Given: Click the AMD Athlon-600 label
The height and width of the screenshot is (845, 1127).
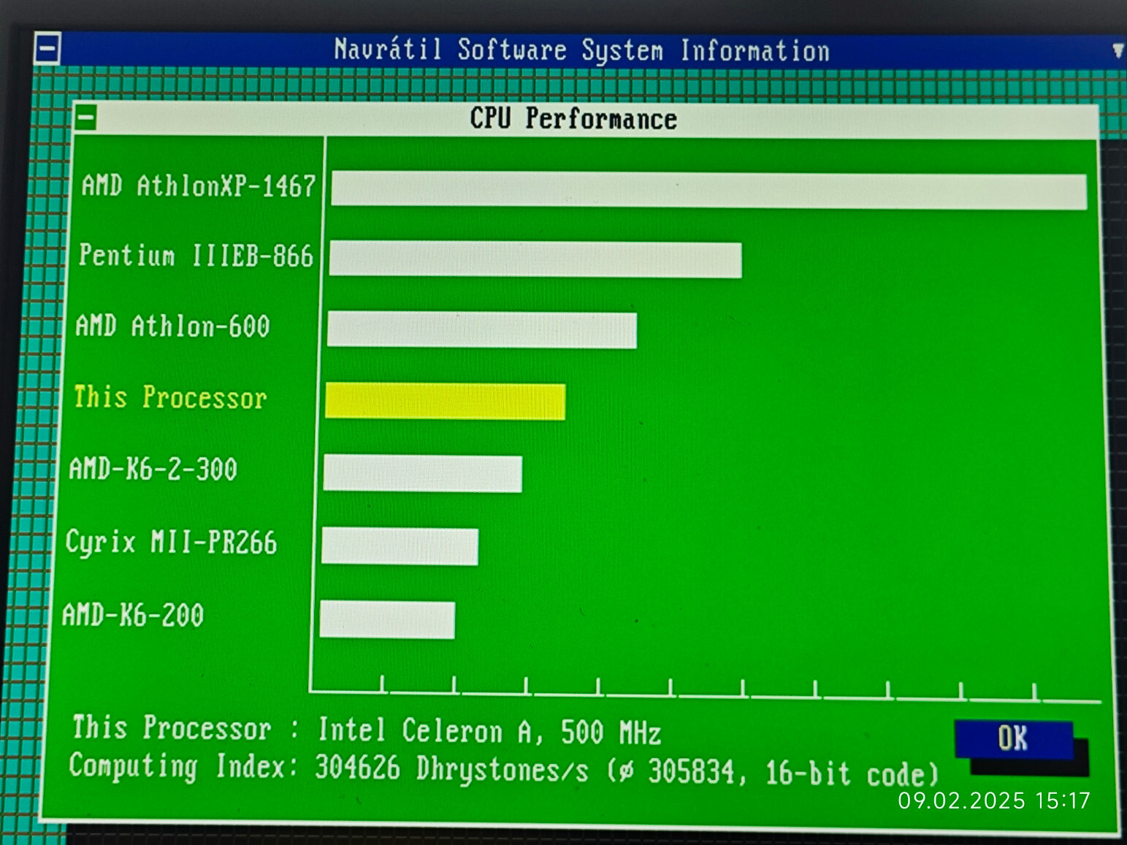Looking at the screenshot, I should (172, 326).
